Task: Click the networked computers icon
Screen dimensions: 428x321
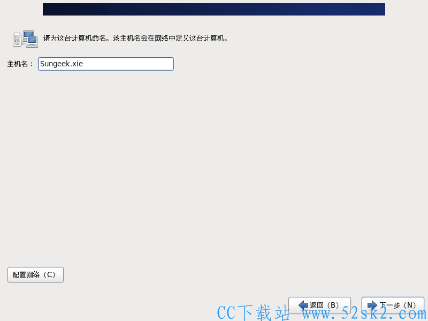Action: pos(25,39)
